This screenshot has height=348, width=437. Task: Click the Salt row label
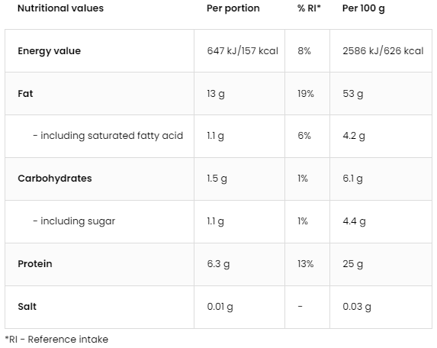[x=27, y=307]
